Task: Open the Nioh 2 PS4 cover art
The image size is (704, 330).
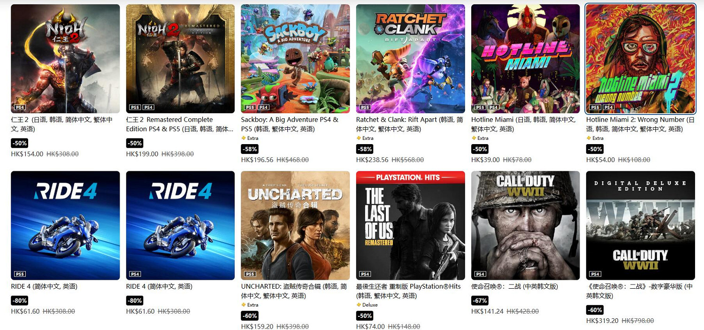Action: click(65, 59)
